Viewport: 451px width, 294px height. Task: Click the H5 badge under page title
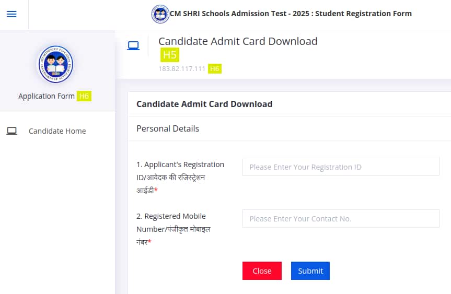pyautogui.click(x=169, y=55)
